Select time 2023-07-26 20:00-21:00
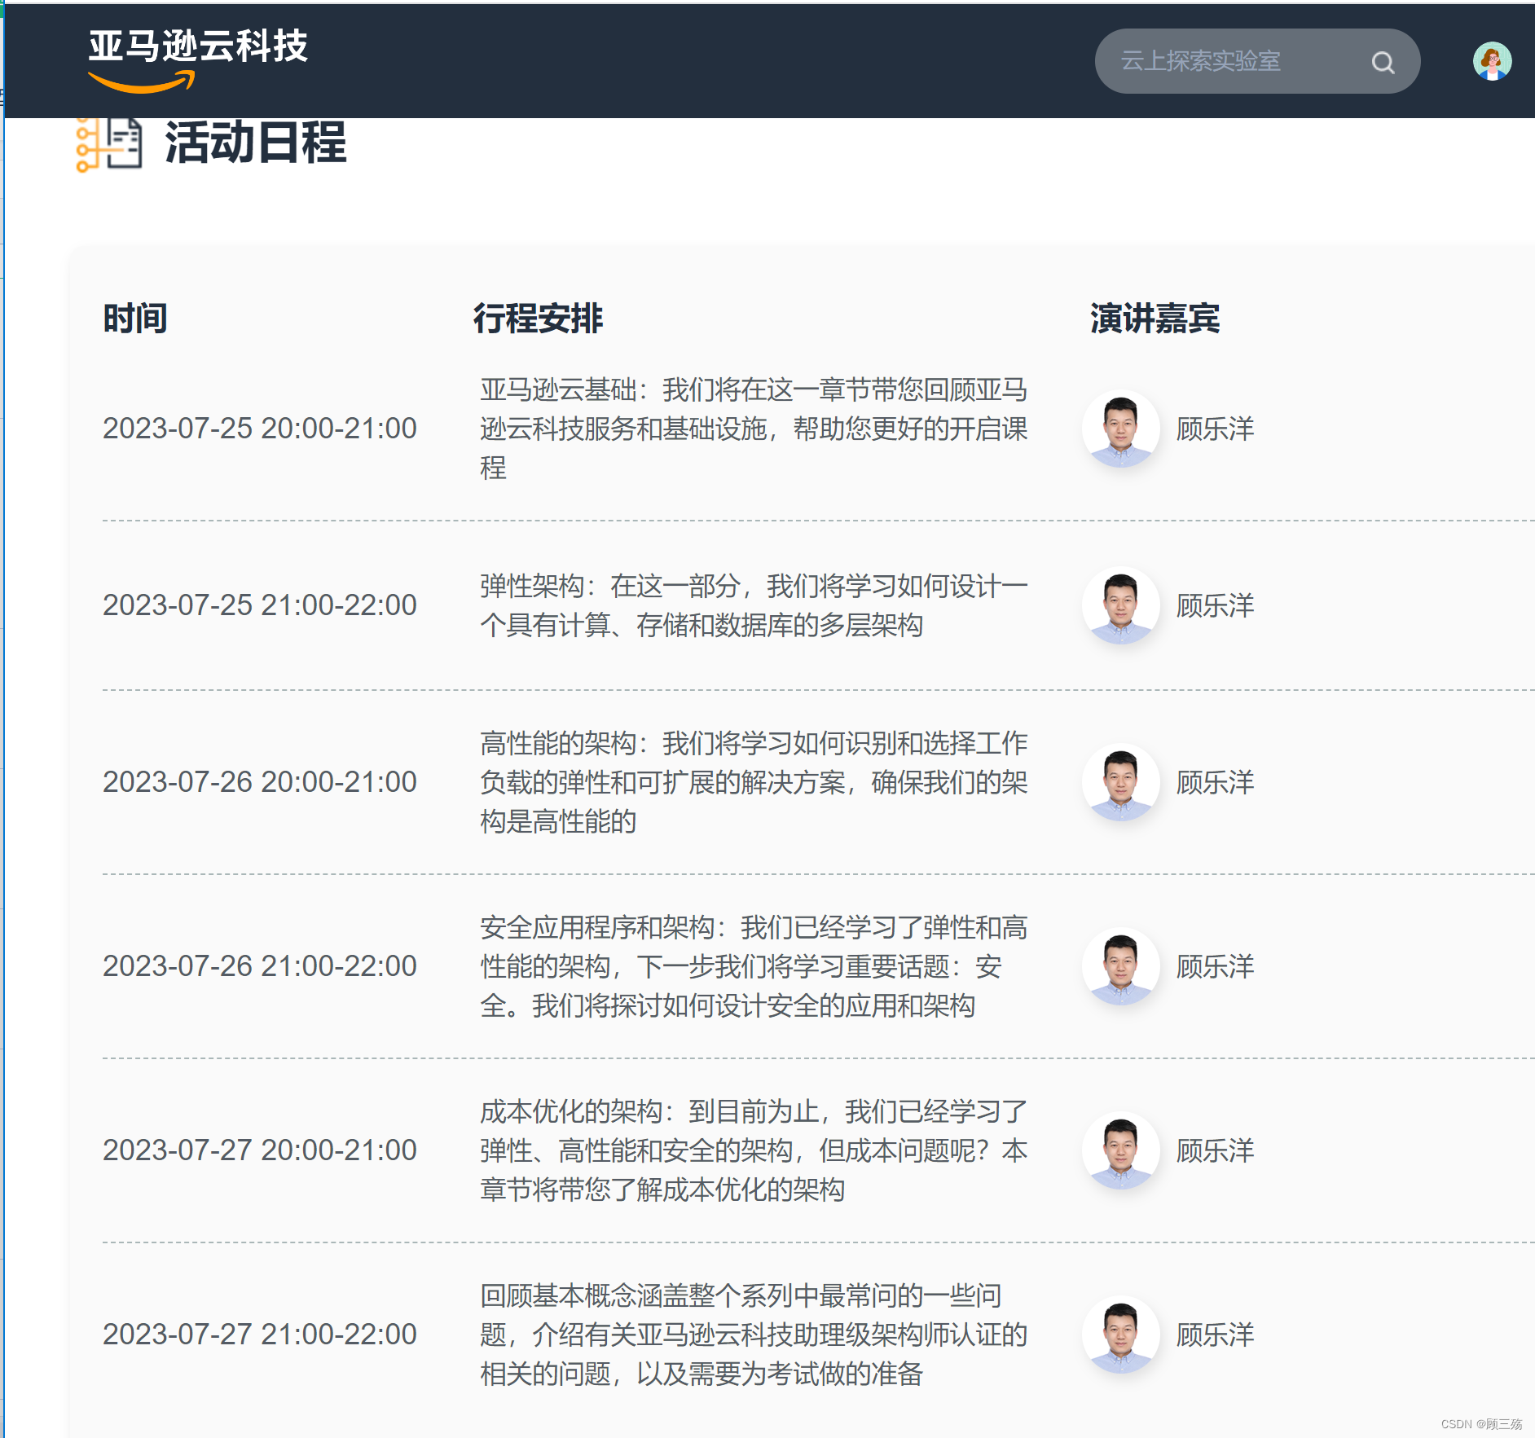Screen dimensions: 1535x1438 pos(260,782)
